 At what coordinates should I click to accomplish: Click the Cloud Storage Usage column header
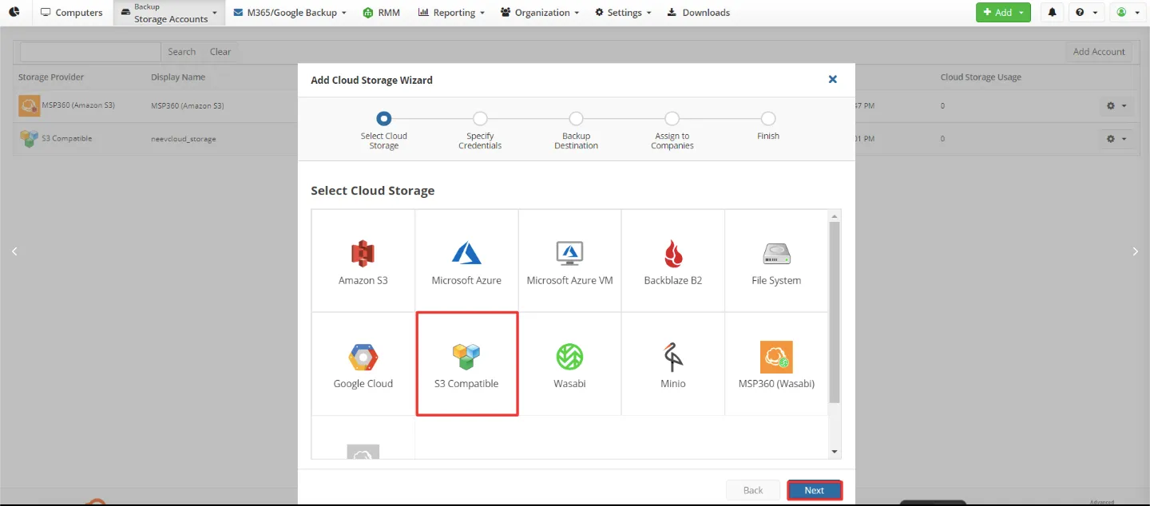pos(981,77)
